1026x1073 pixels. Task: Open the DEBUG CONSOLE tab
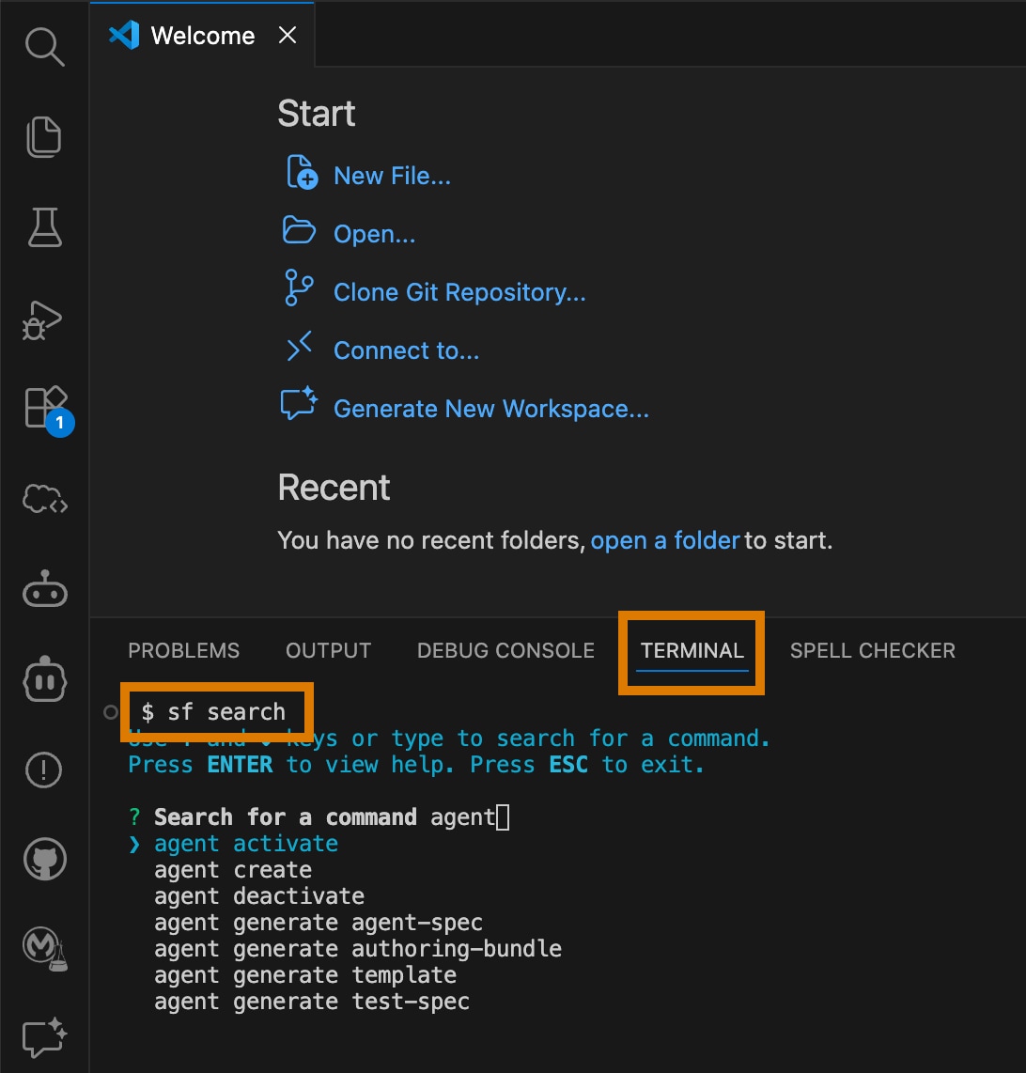pyautogui.click(x=505, y=650)
